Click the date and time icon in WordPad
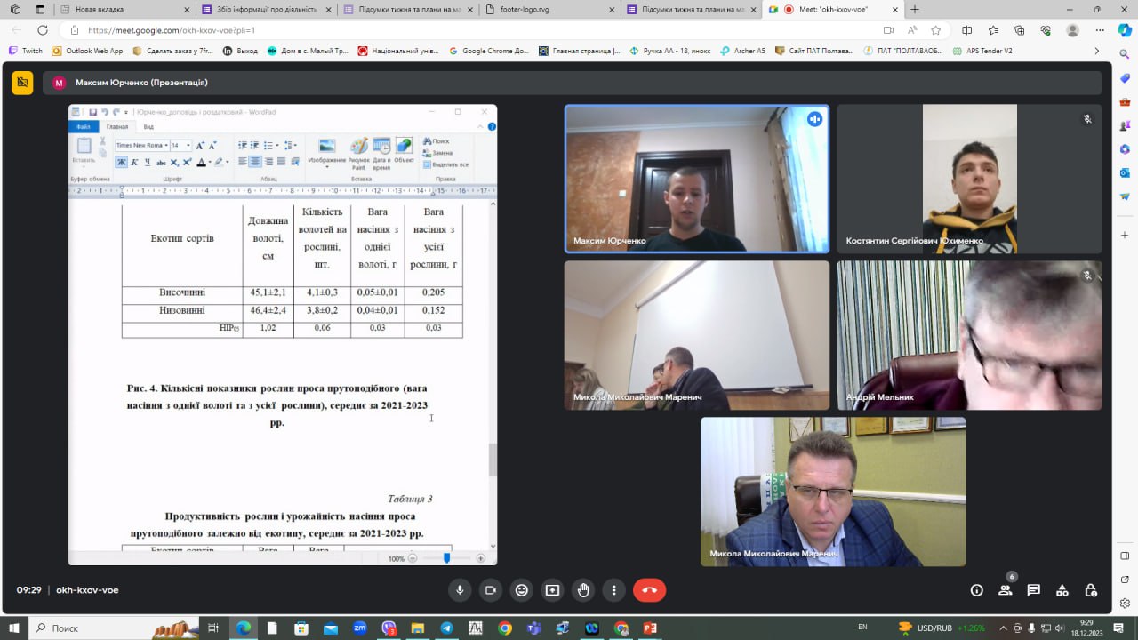Screen dimensions: 1138x640 coord(381,153)
